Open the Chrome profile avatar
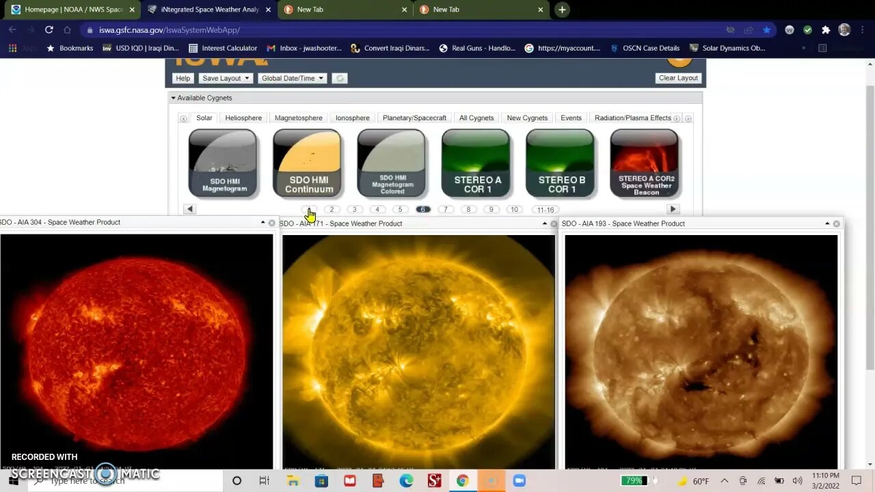 844,30
